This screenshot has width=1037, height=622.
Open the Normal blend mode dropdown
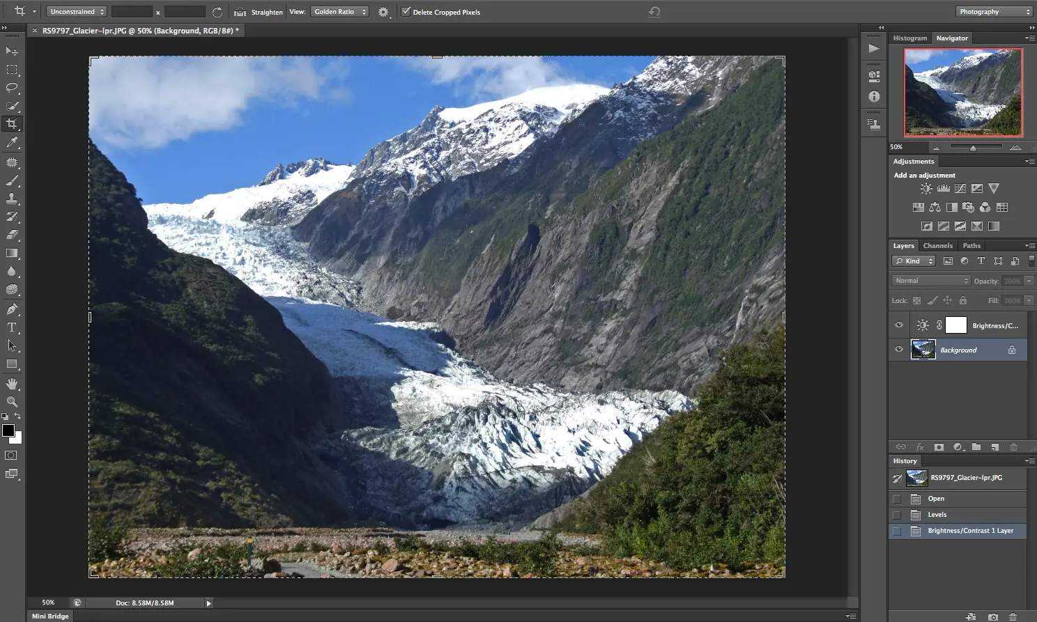pyautogui.click(x=930, y=281)
